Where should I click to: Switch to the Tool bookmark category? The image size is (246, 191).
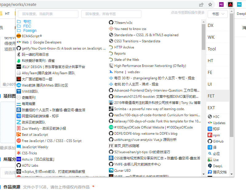point(217,49)
